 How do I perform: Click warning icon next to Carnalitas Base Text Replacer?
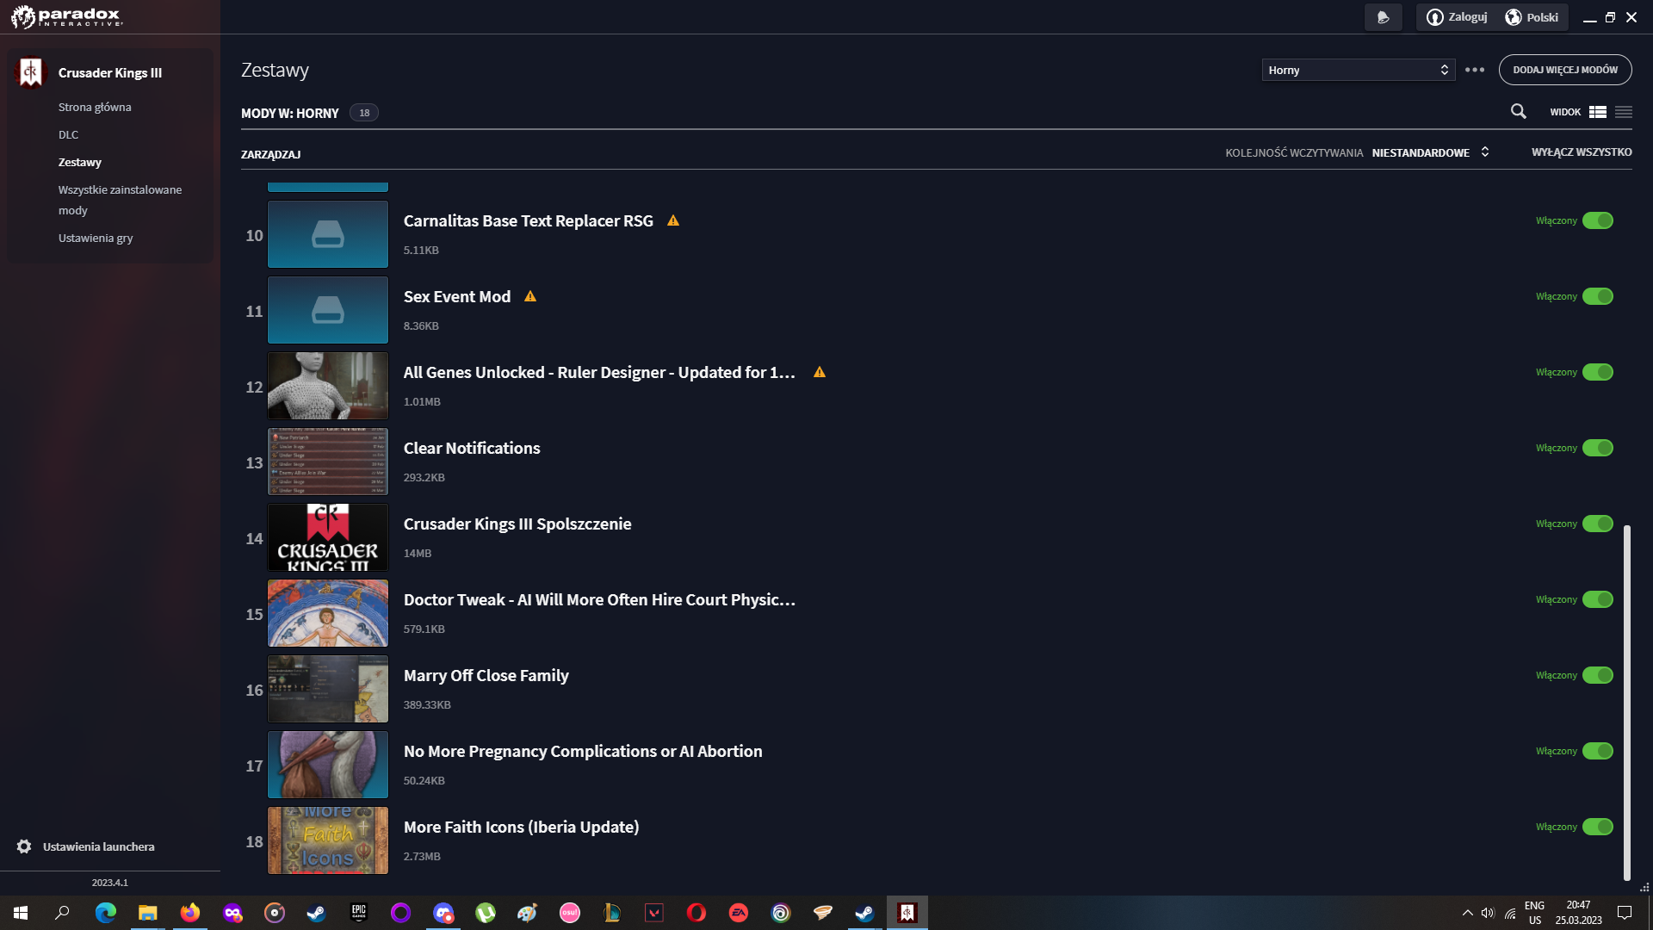coord(673,220)
